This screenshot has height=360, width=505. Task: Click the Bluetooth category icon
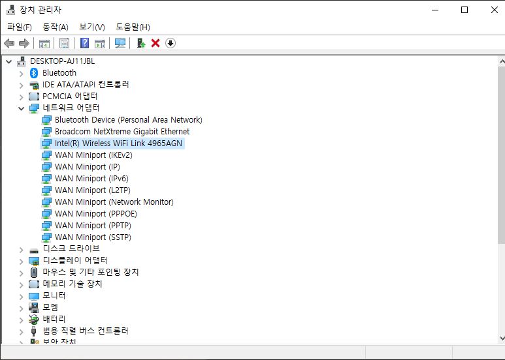pos(34,73)
